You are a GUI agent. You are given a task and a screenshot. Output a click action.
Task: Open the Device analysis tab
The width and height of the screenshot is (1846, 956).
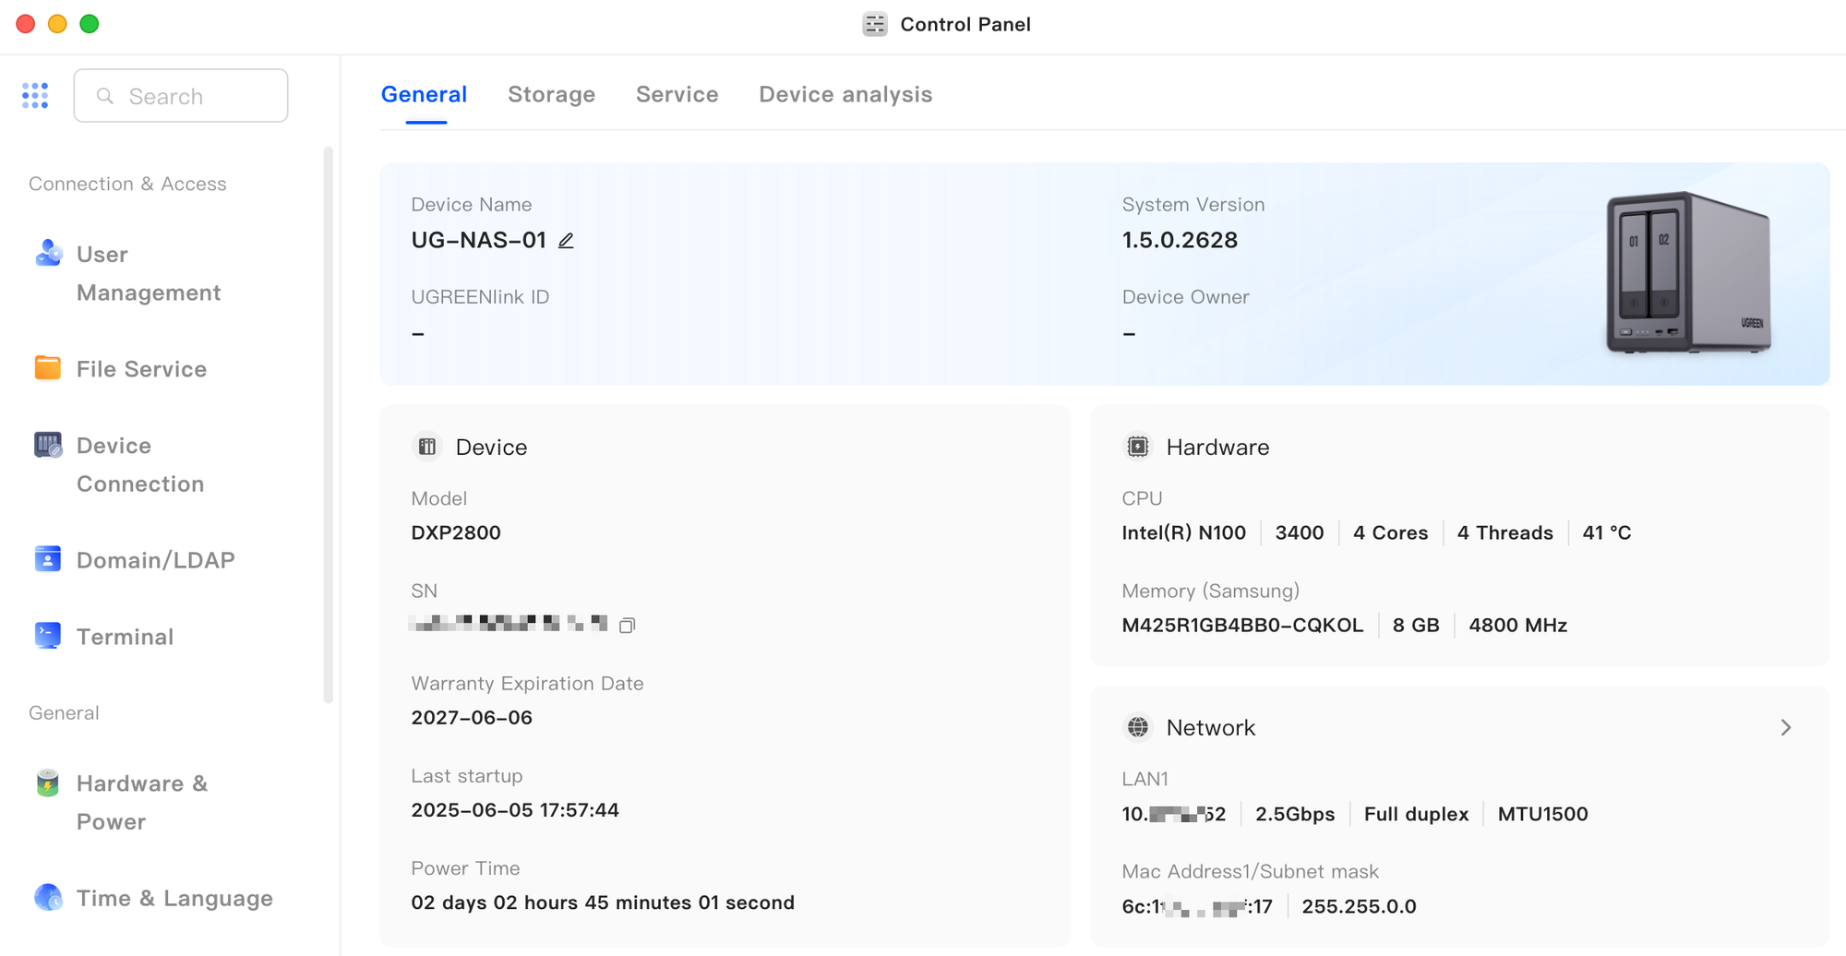point(845,94)
